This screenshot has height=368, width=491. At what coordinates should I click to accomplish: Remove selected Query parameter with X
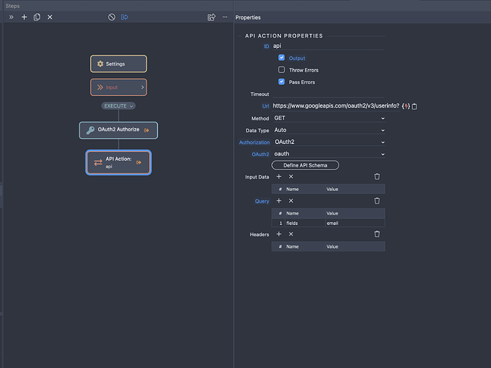pos(291,201)
